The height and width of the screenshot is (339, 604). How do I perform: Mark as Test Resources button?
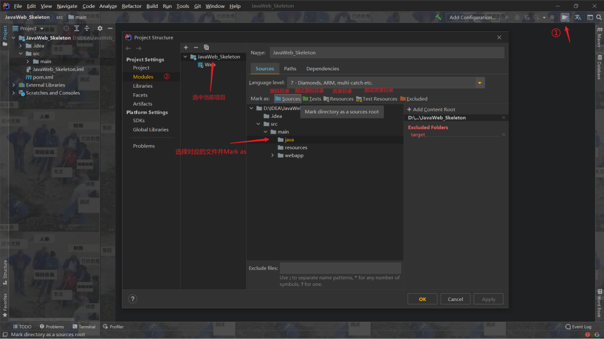[x=377, y=99]
